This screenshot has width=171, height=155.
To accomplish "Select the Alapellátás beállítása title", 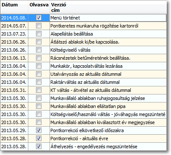I will tap(108, 34).
